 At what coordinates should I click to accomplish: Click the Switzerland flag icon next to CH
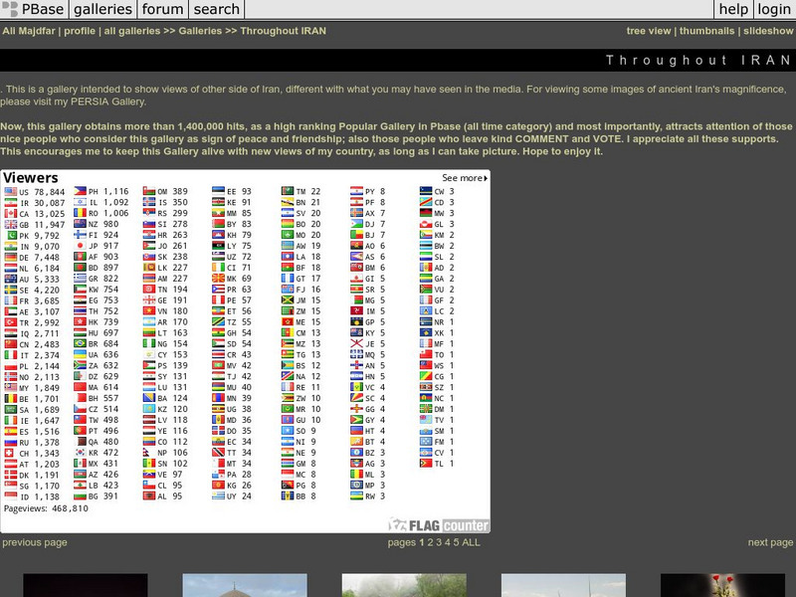(x=11, y=453)
